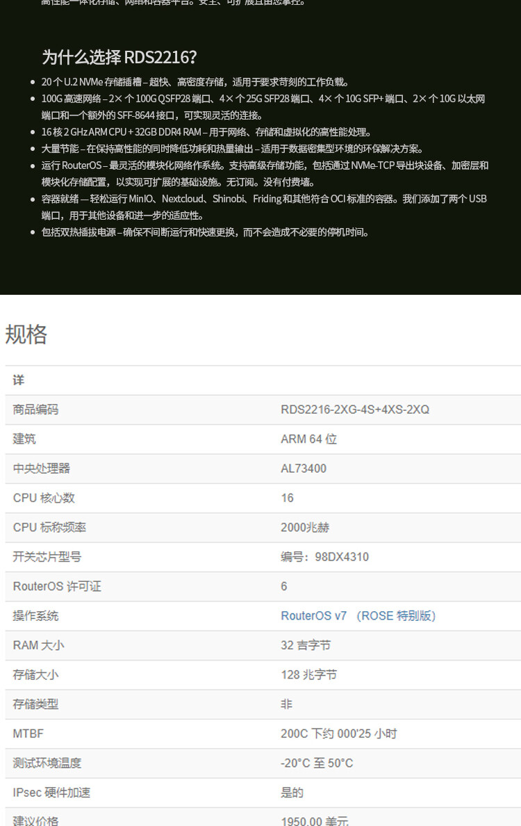Image resolution: width=521 pixels, height=826 pixels.
Task: Select the value 2000兆赫
Action: 305,527
